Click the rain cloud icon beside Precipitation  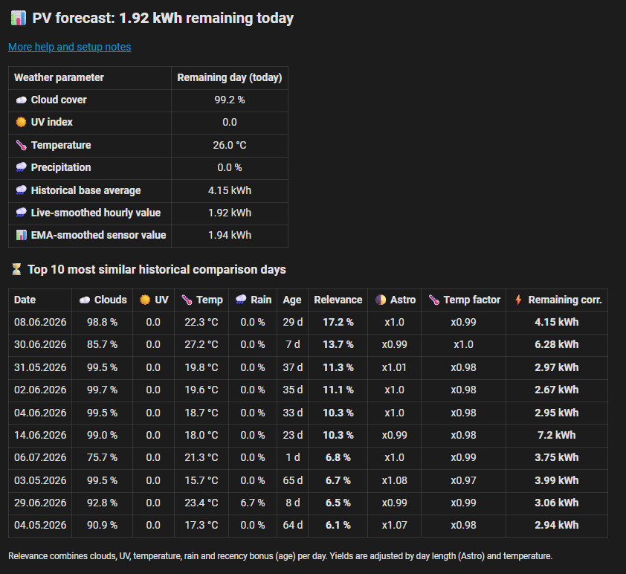[21, 167]
